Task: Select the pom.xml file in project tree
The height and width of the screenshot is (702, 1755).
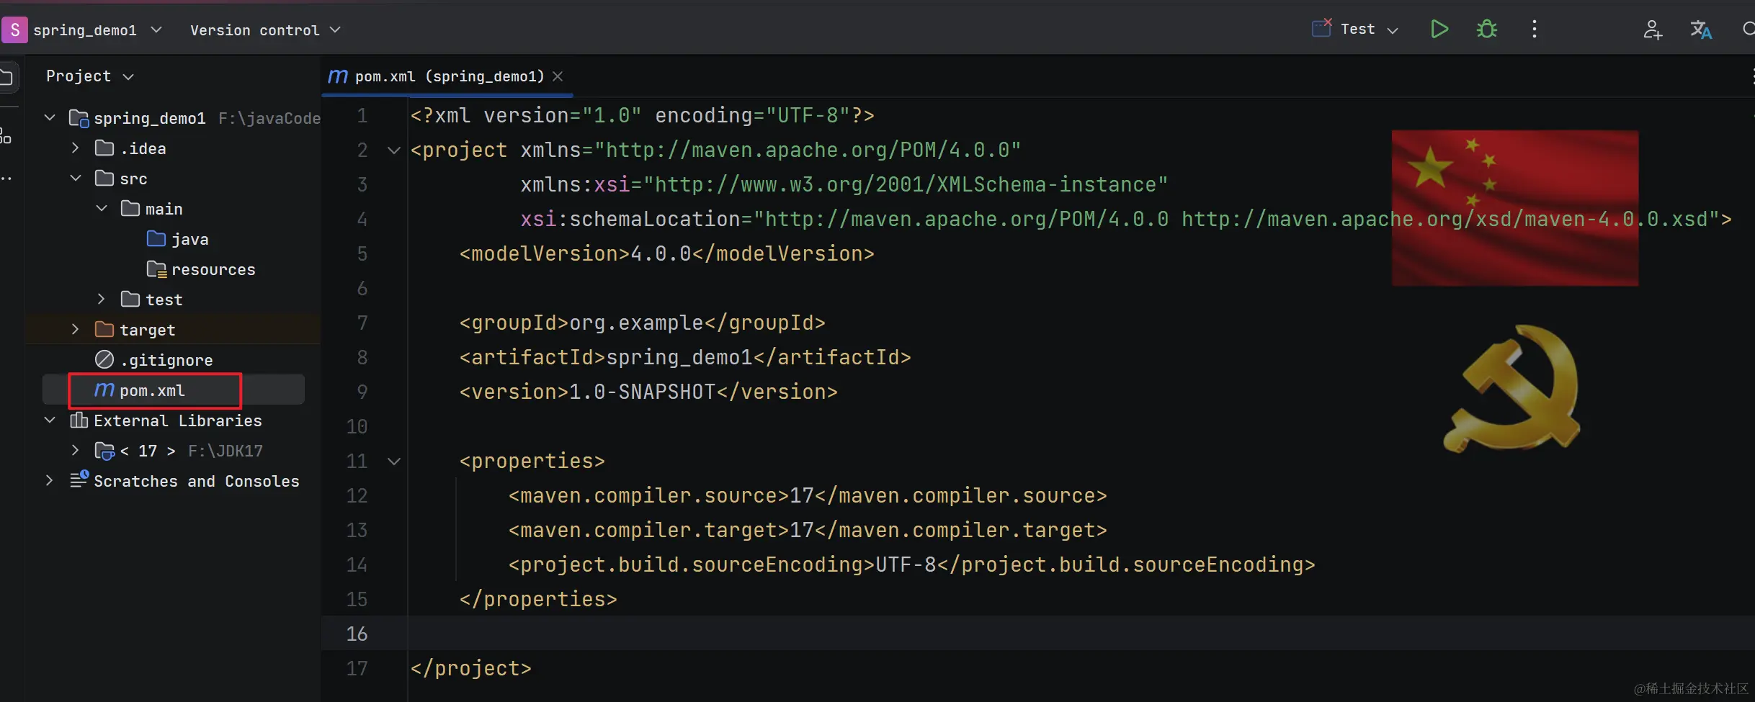Action: tap(173, 390)
